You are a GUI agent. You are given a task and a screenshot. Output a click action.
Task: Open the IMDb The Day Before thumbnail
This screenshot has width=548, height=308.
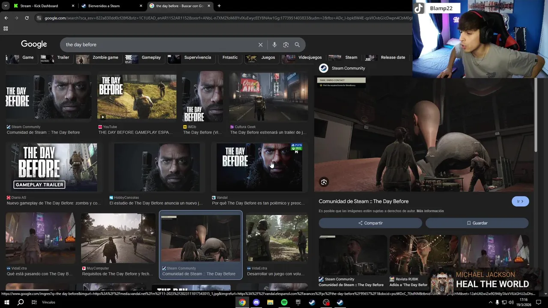click(x=203, y=97)
